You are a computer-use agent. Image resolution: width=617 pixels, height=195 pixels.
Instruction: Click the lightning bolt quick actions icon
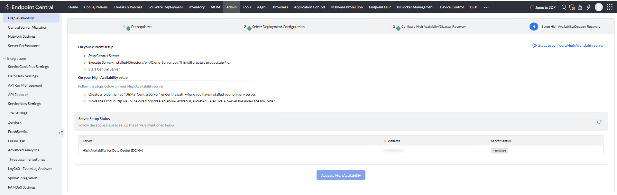588,7
